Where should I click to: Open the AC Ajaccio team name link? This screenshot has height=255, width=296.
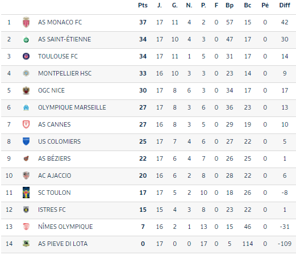55,175
